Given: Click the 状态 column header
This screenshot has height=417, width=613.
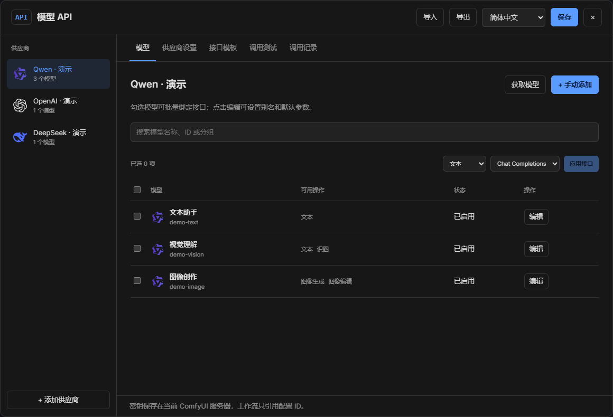Looking at the screenshot, I should (x=459, y=190).
